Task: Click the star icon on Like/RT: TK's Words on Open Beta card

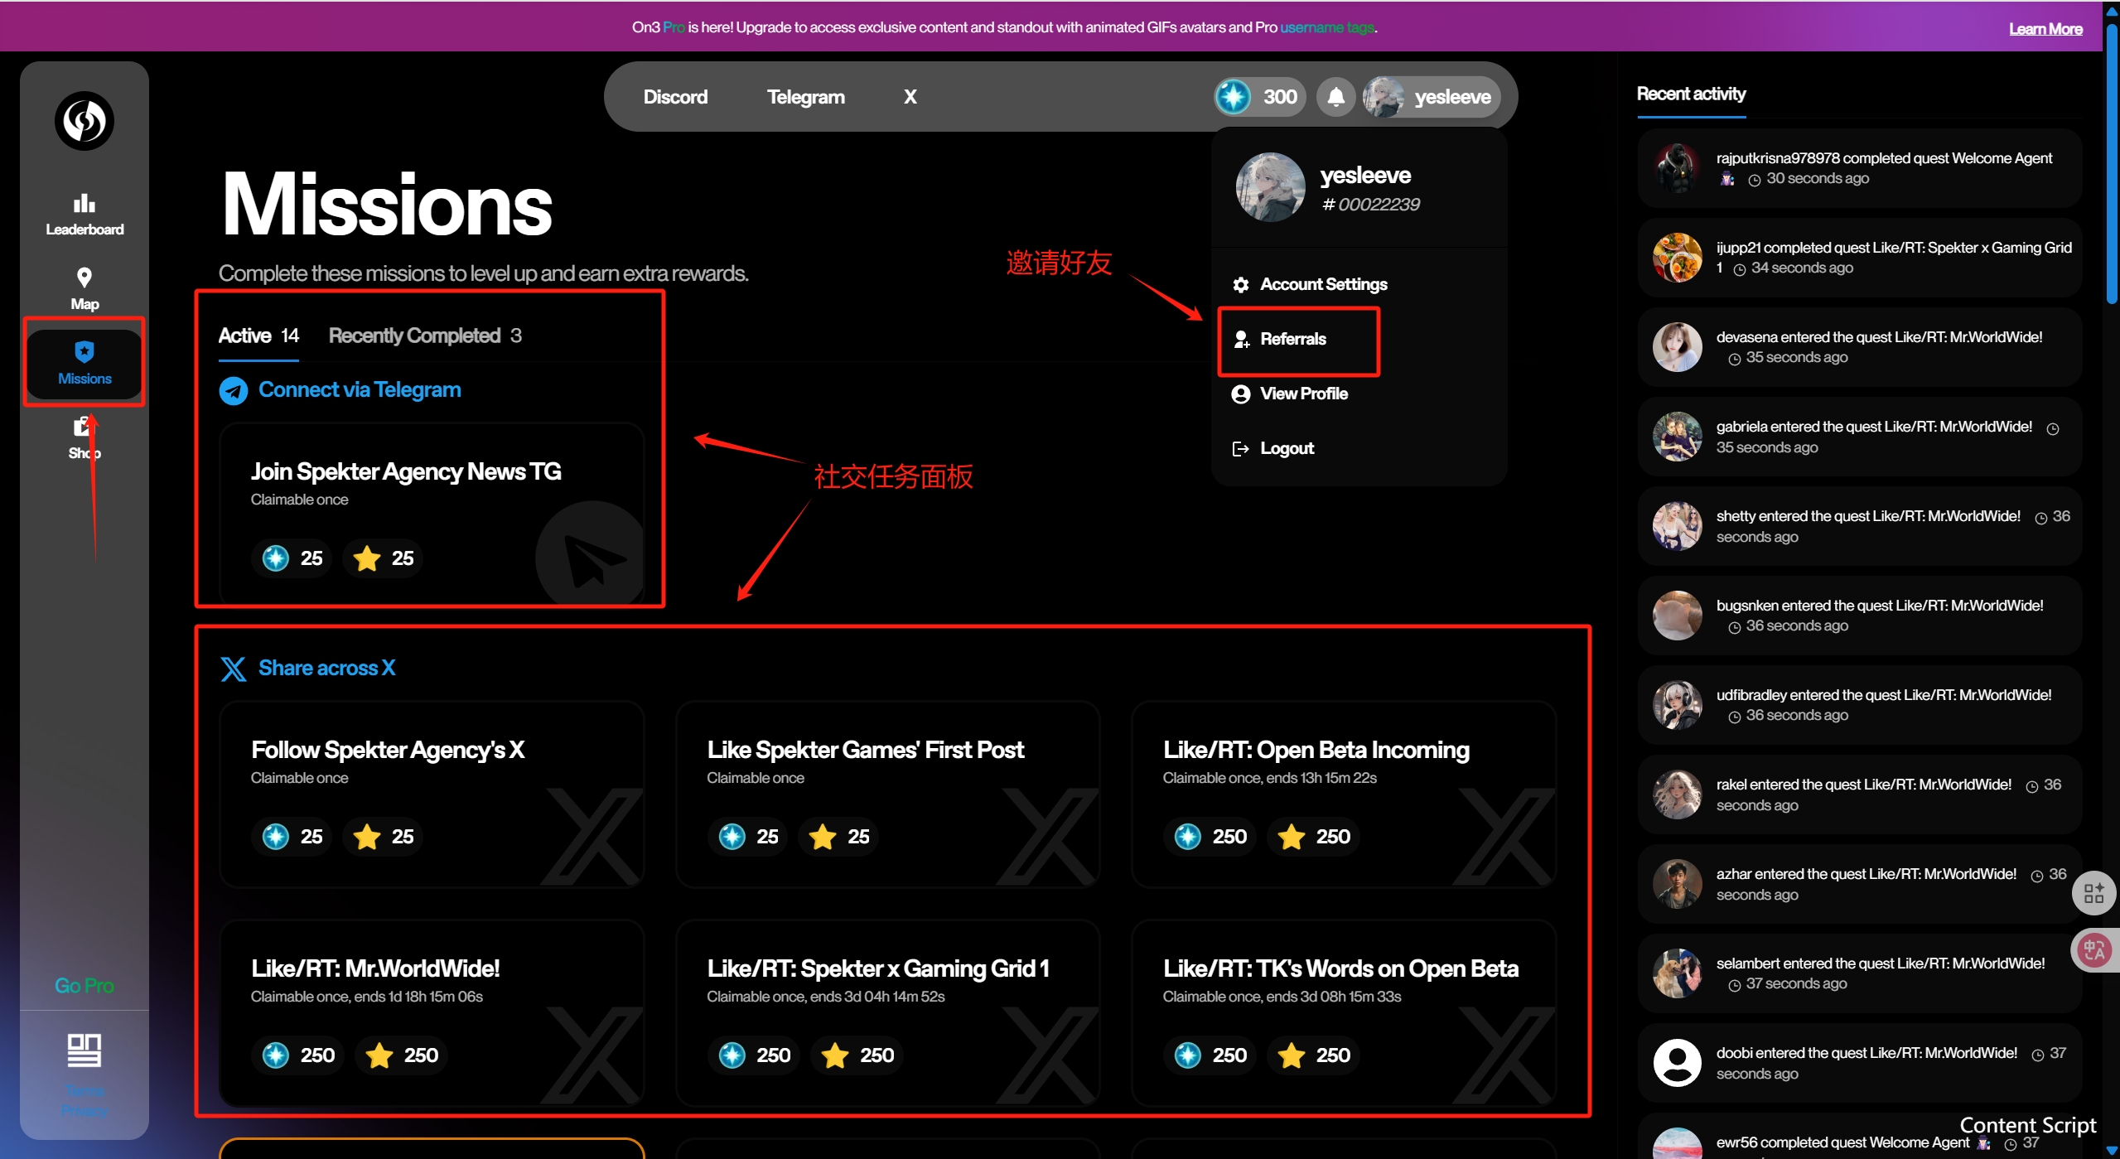Action: [1291, 1055]
